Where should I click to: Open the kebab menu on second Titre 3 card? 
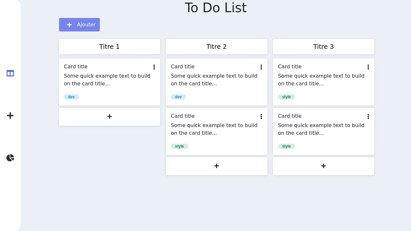pyautogui.click(x=368, y=116)
